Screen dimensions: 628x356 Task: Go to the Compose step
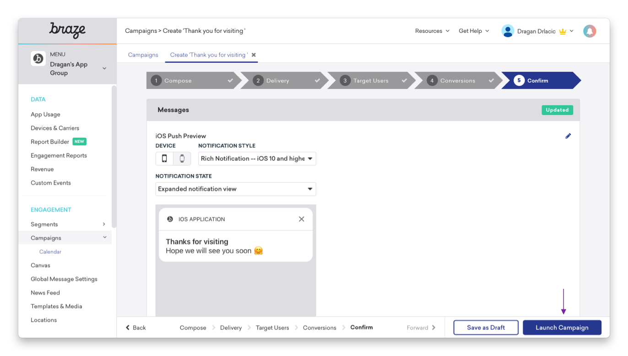tap(194, 80)
